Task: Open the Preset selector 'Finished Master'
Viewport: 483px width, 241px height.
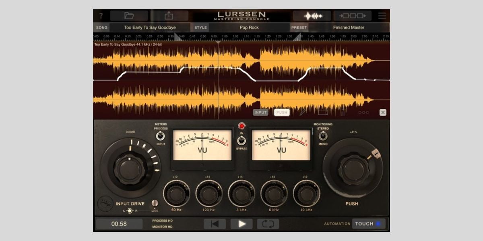Action: point(349,27)
